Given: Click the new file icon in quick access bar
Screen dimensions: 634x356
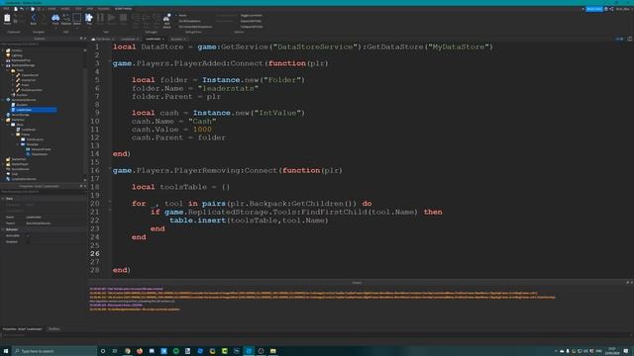Looking at the screenshot, I should tap(16, 9).
